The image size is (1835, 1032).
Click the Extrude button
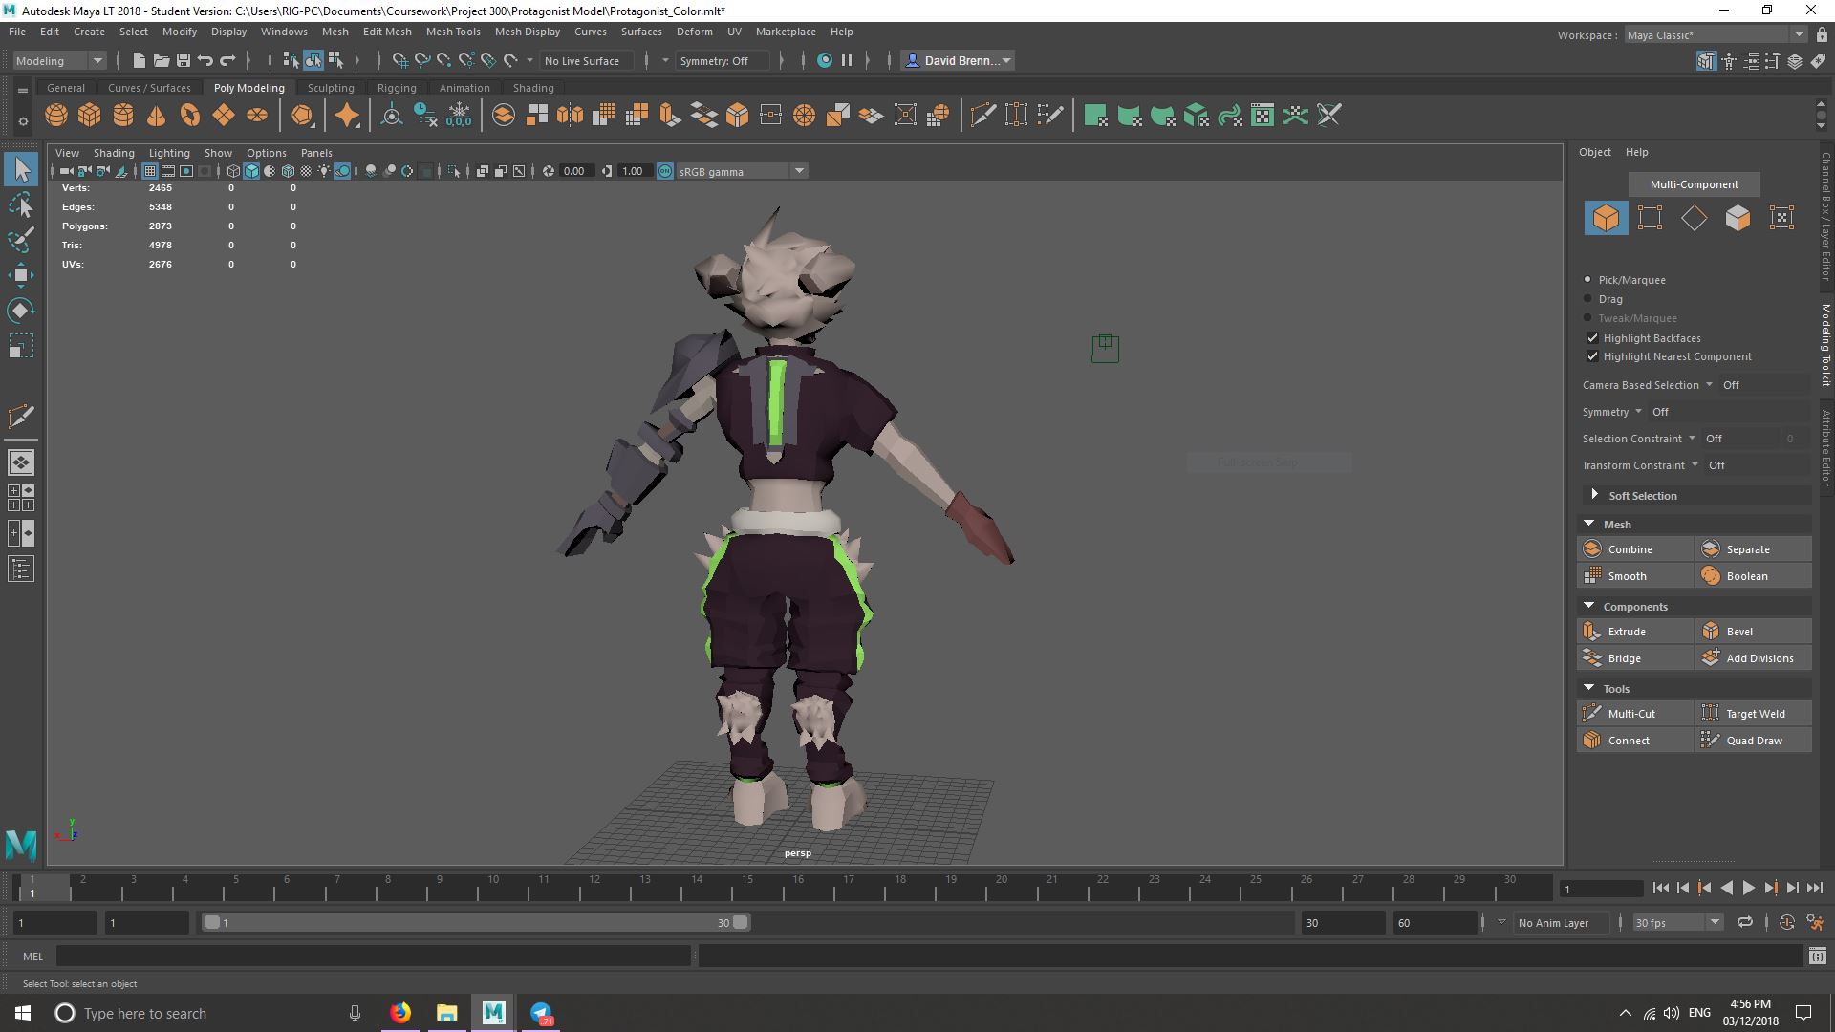pyautogui.click(x=1634, y=632)
